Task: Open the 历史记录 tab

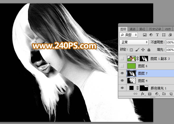Action: tap(155, 29)
